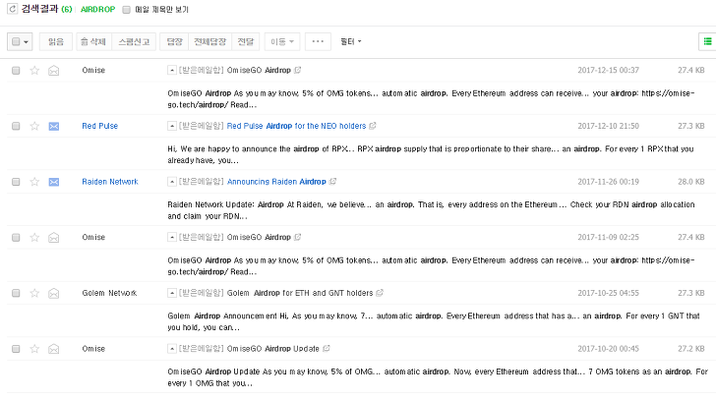
Task: Select the Raiden Network email checkbox
Action: [16, 182]
